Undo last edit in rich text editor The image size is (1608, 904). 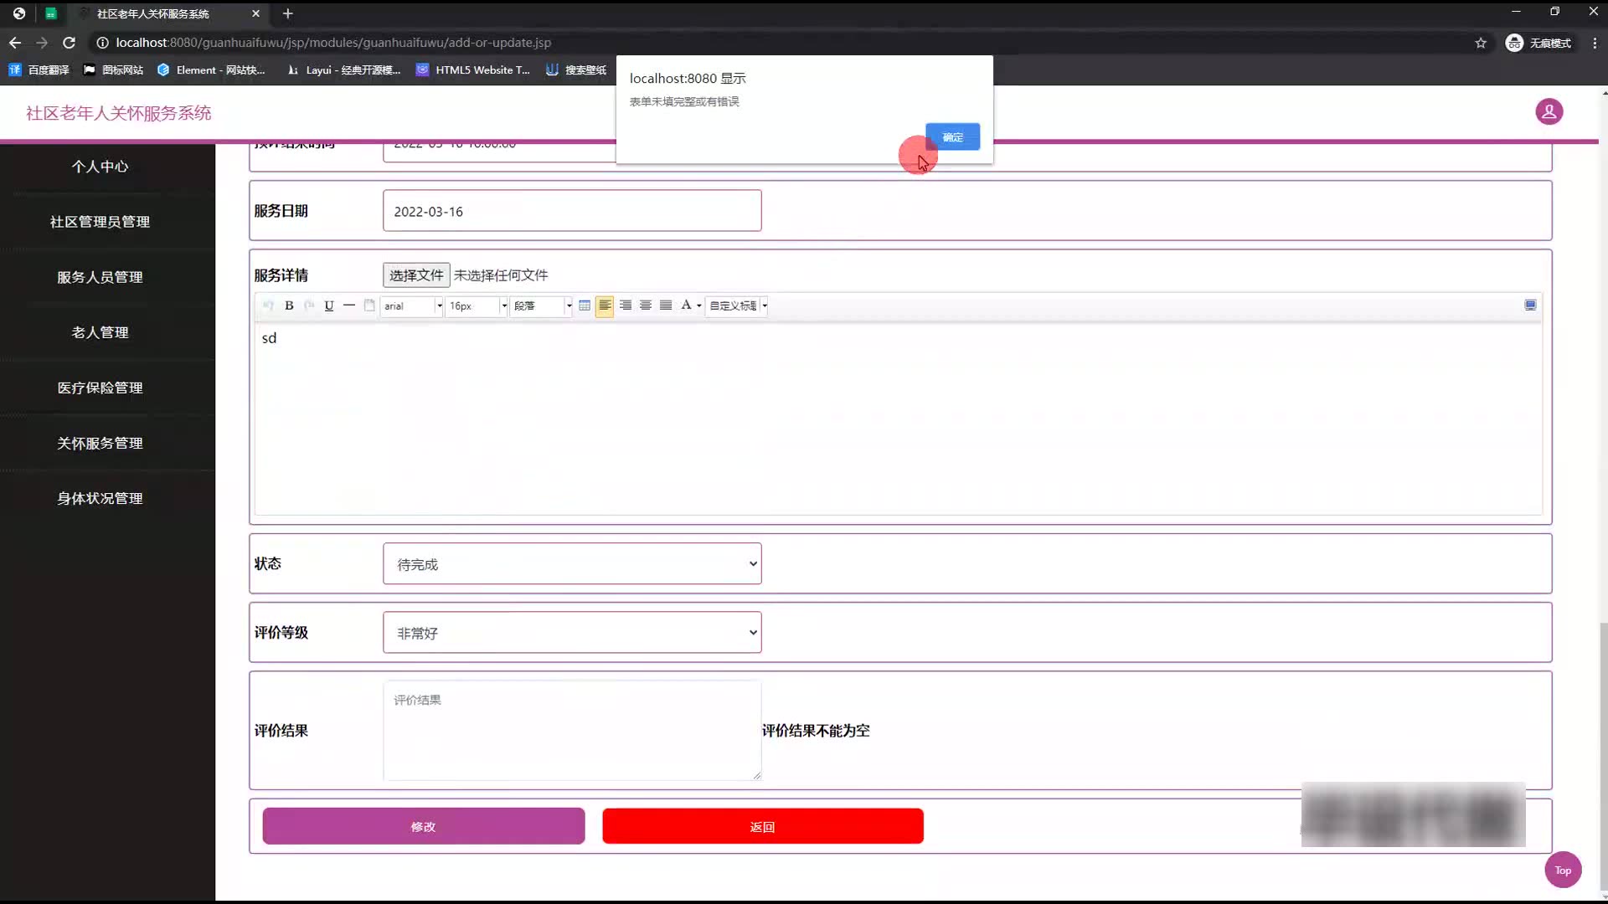tap(268, 306)
